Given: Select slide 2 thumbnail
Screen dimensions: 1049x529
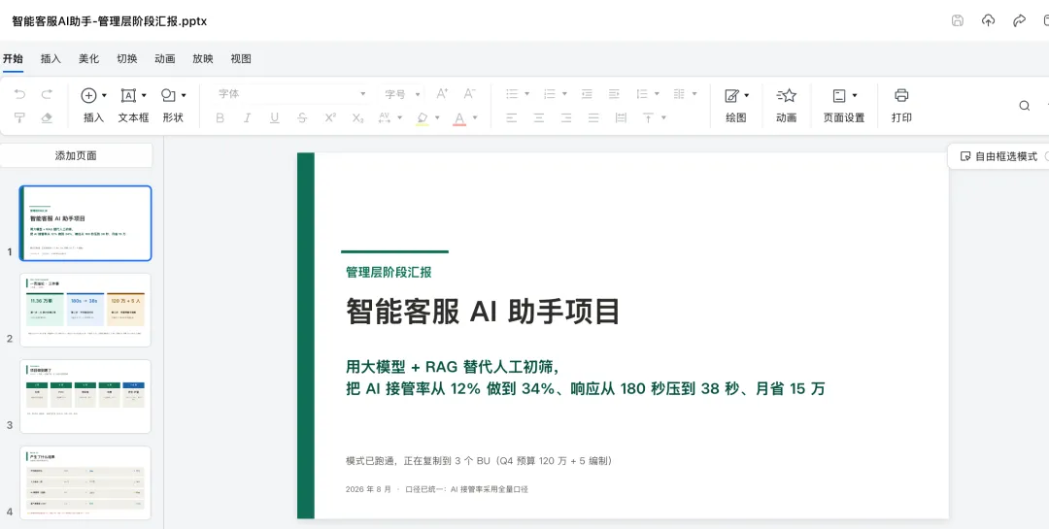Looking at the screenshot, I should click(85, 310).
